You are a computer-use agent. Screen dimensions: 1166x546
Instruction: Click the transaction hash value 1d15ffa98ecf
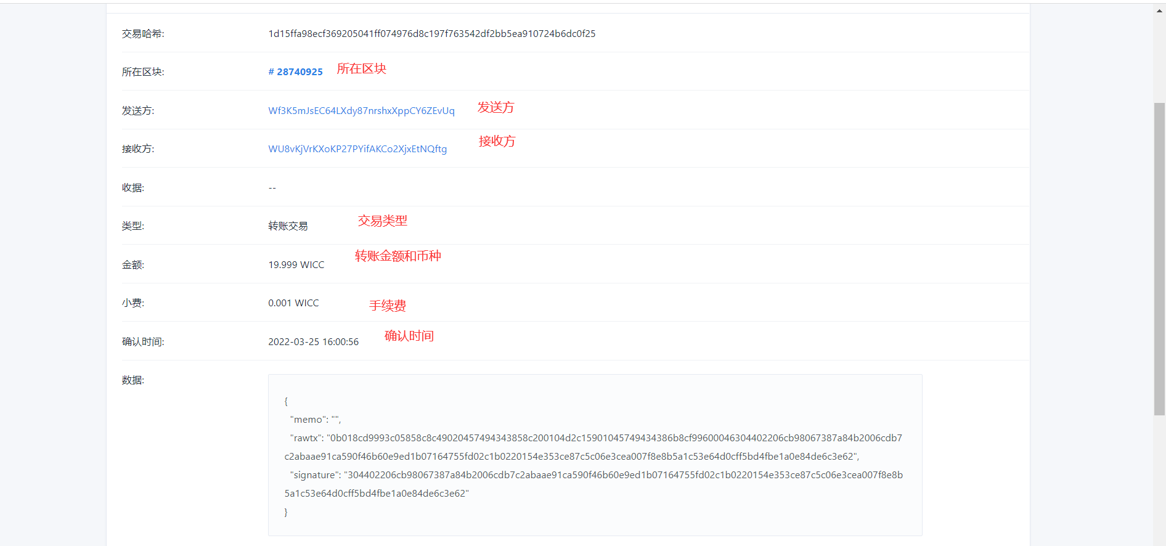click(x=431, y=34)
